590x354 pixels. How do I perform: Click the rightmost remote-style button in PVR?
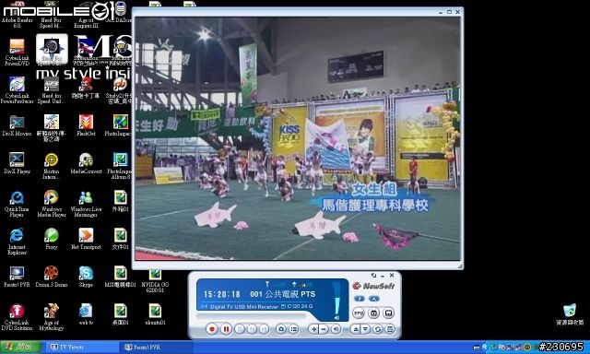[x=390, y=329]
